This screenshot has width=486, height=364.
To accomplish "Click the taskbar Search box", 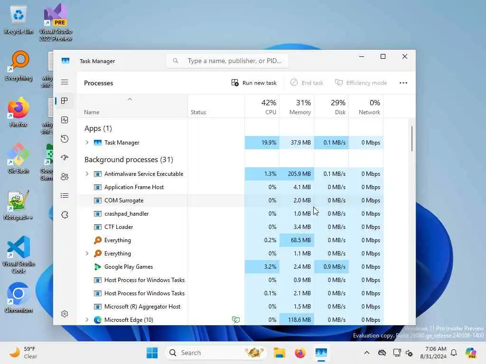I will click(x=216, y=353).
